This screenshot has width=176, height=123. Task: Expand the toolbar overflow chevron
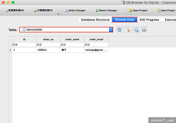tap(58, 14)
